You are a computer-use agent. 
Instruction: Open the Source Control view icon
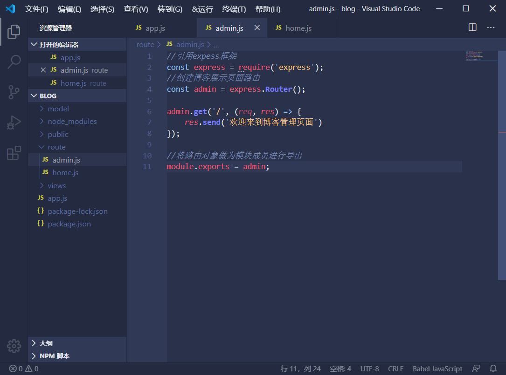pos(14,92)
